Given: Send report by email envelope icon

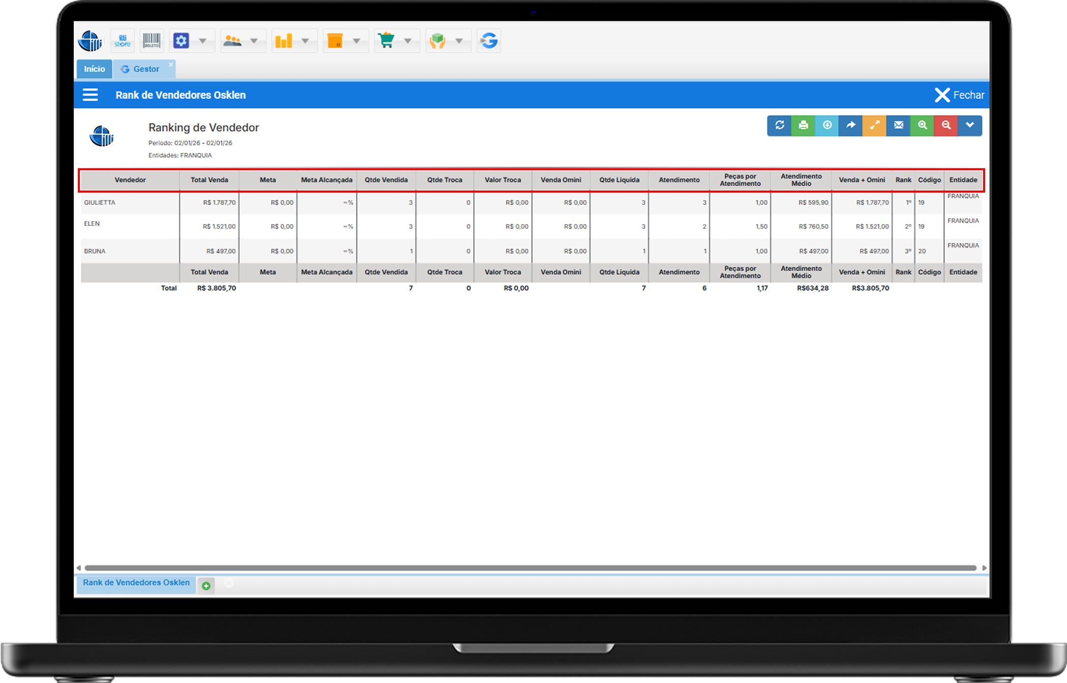Looking at the screenshot, I should [898, 125].
